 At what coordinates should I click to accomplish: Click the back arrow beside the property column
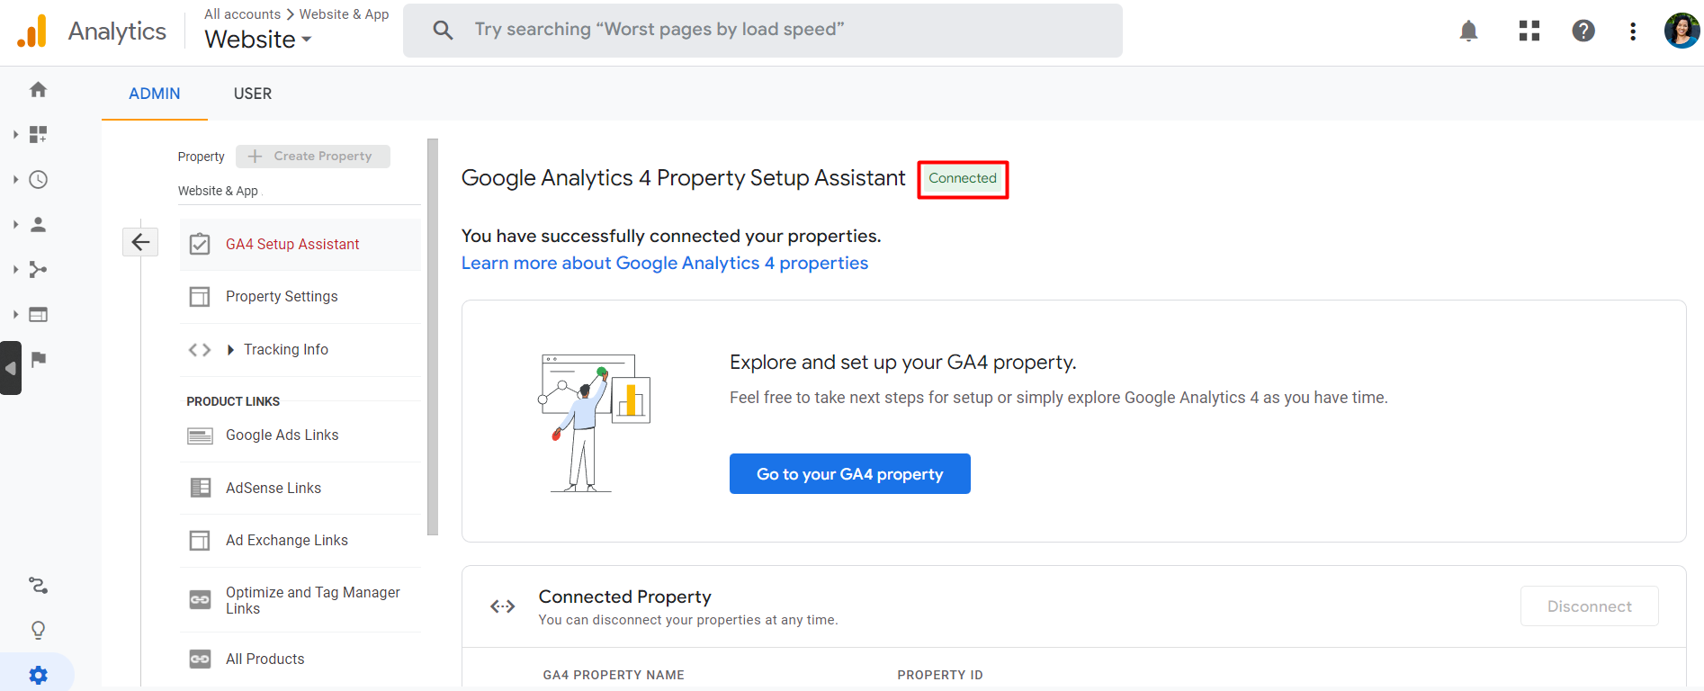(140, 242)
